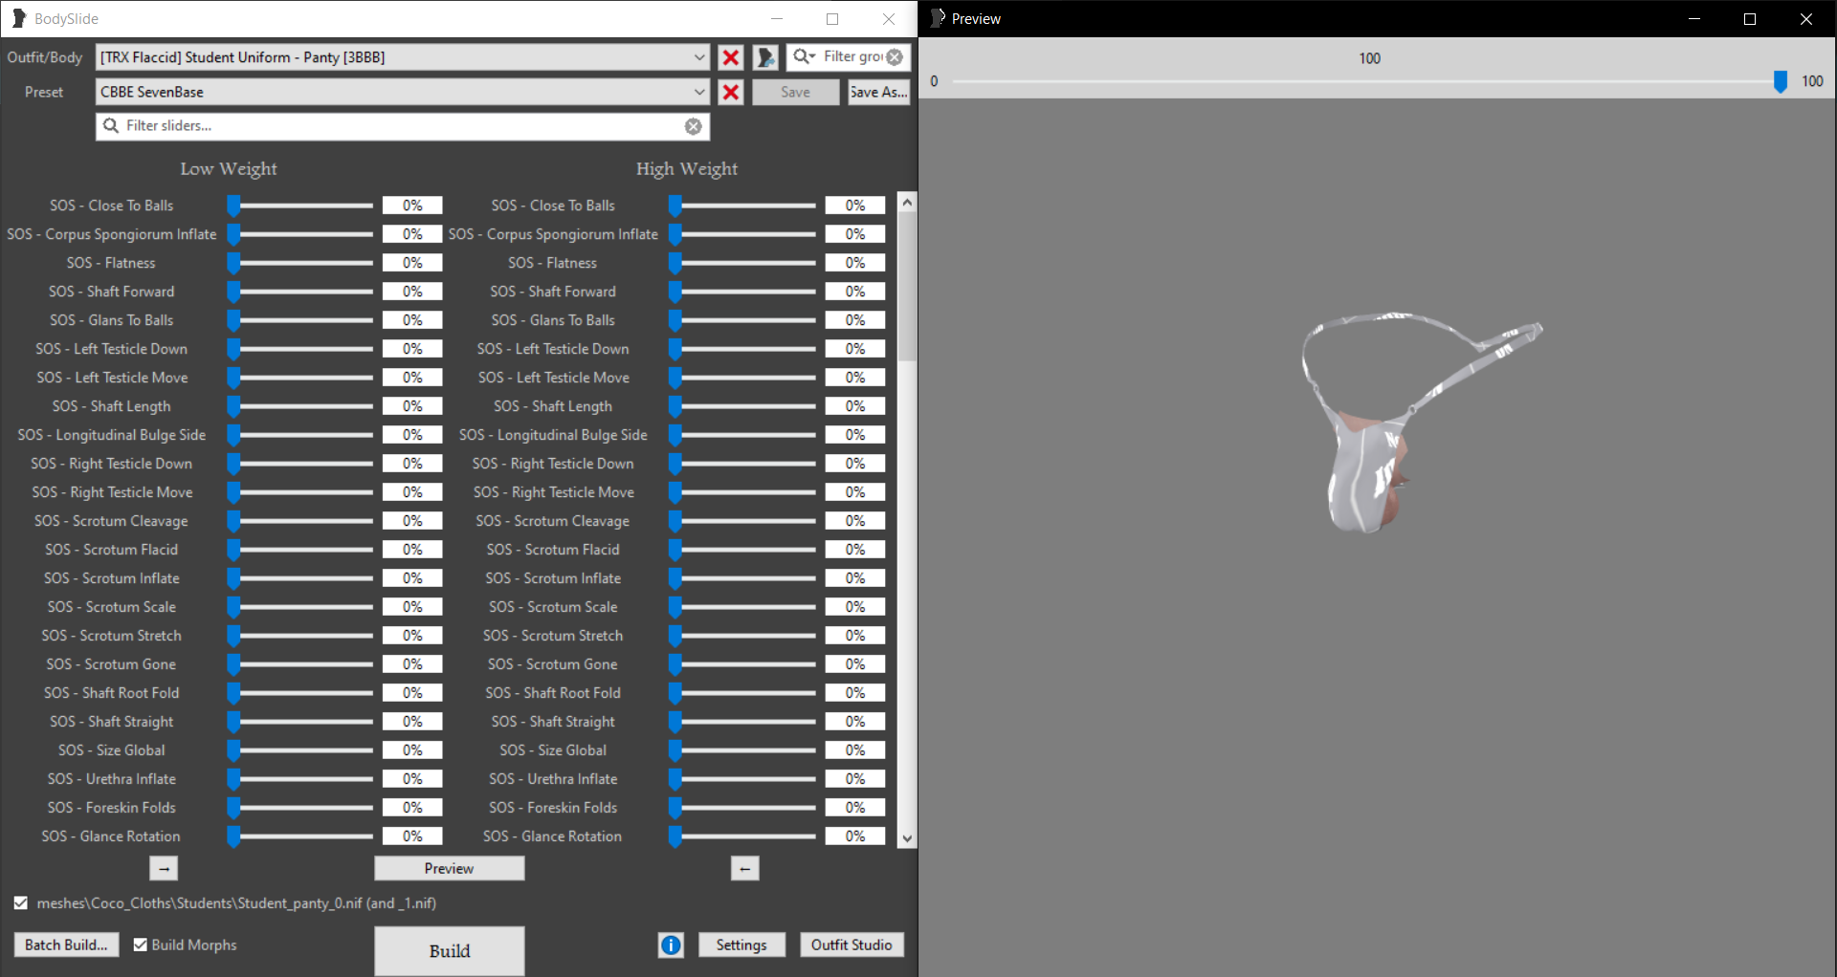The width and height of the screenshot is (1837, 977).
Task: Click the magnifier icon in group filter
Action: tap(804, 57)
